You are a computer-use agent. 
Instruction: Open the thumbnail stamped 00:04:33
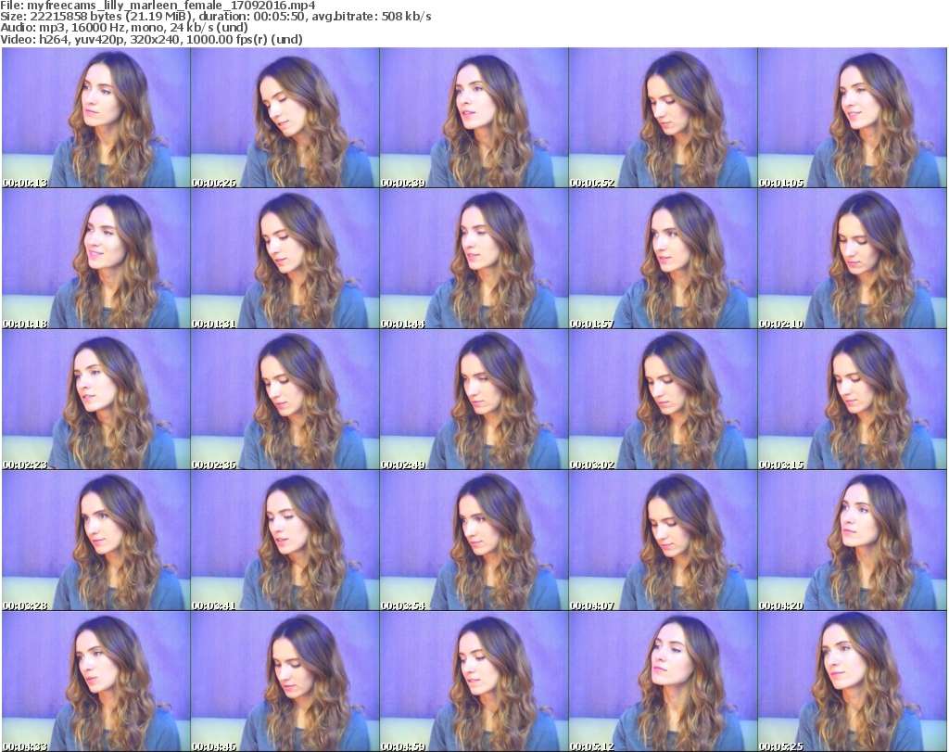pos(96,682)
